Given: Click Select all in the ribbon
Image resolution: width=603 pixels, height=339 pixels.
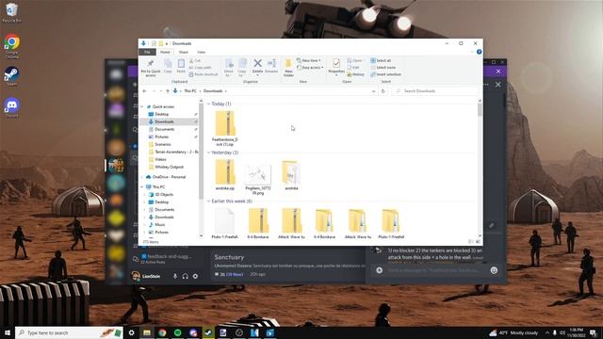Looking at the screenshot, I should point(381,60).
